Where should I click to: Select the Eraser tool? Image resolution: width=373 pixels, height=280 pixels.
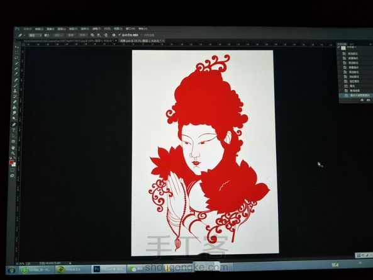(x=15, y=102)
